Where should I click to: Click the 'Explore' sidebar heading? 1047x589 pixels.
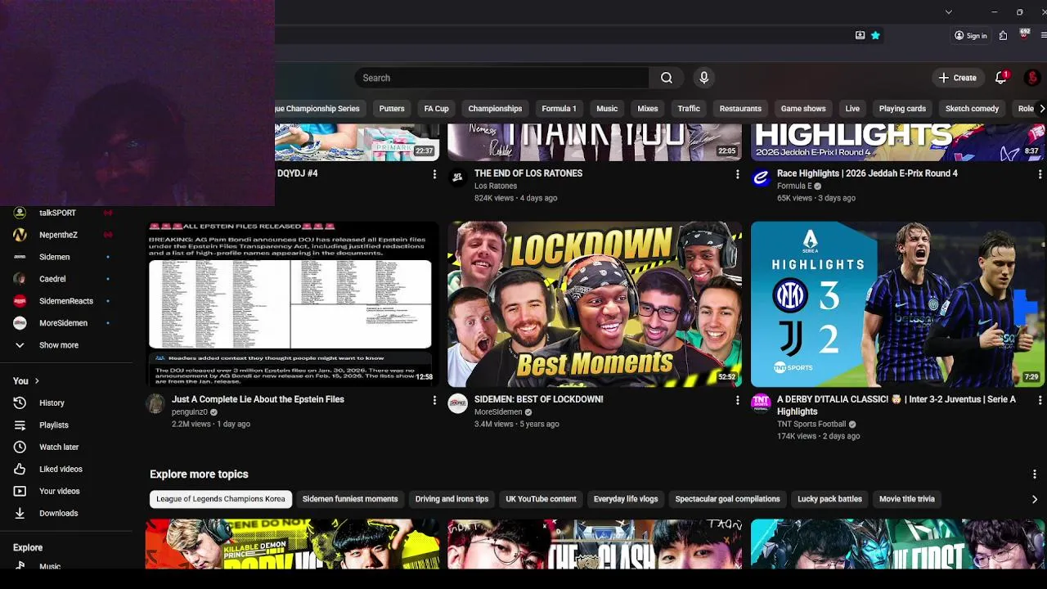(28, 547)
